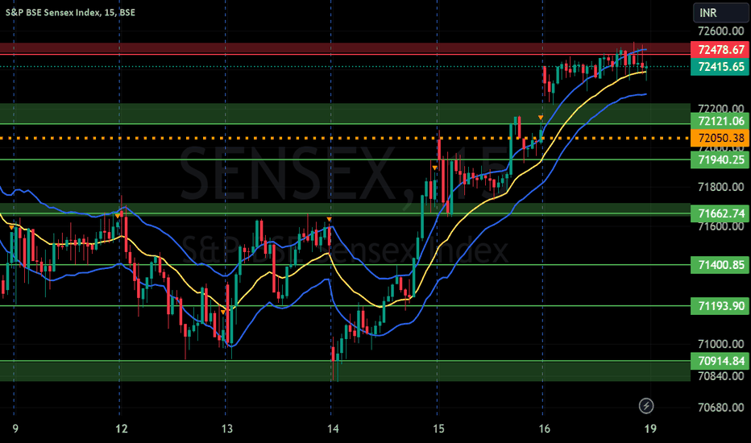Click the 71940.25 level label

click(720, 159)
